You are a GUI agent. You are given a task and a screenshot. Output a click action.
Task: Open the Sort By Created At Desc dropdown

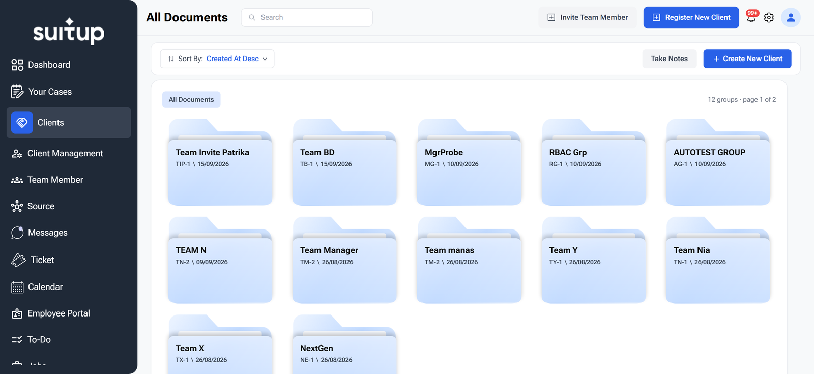[x=217, y=59]
